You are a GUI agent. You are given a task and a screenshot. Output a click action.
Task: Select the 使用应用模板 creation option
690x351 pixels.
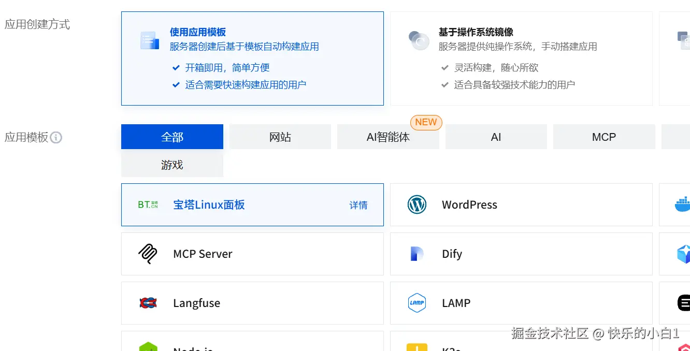252,58
